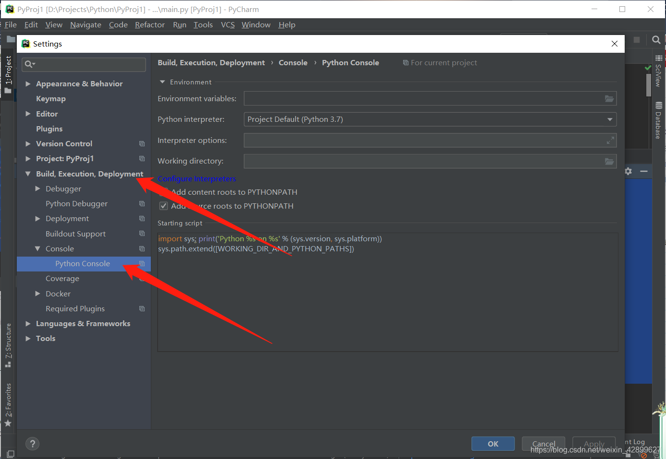Click the tool windows toggle icon
Screen dimensions: 666x459
(10, 454)
